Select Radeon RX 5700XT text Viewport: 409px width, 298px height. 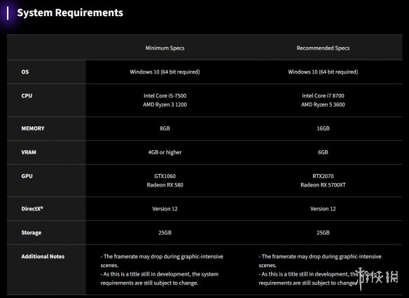pyautogui.click(x=323, y=185)
